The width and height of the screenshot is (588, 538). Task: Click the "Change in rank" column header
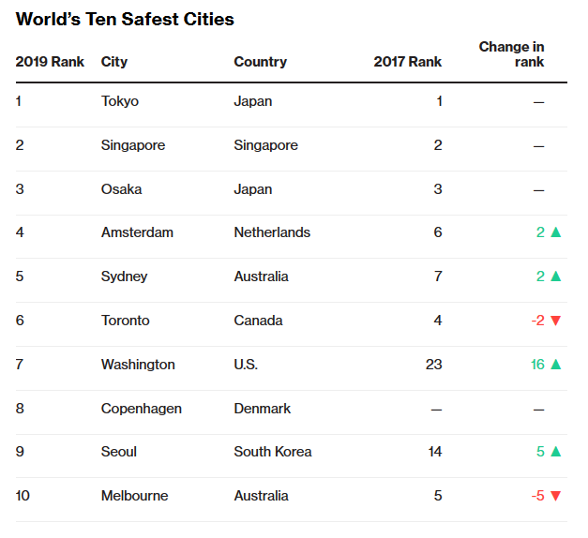(511, 54)
